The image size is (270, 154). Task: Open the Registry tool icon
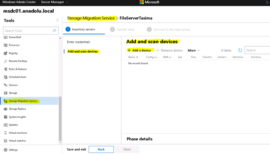6,53
